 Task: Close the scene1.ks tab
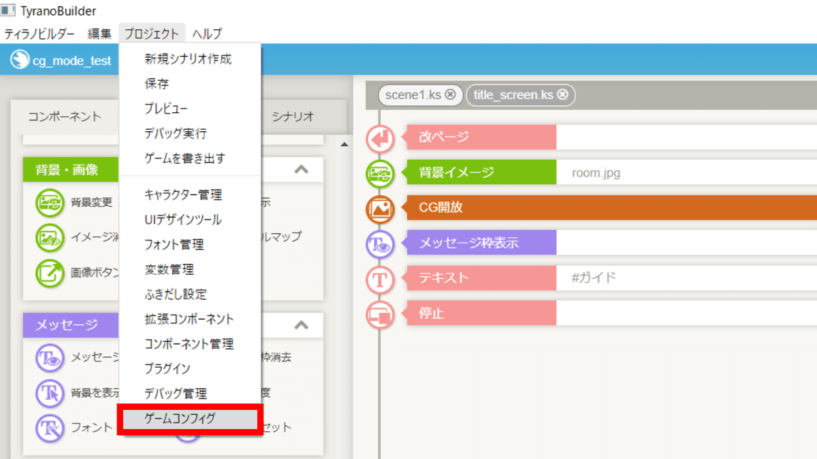coord(451,95)
